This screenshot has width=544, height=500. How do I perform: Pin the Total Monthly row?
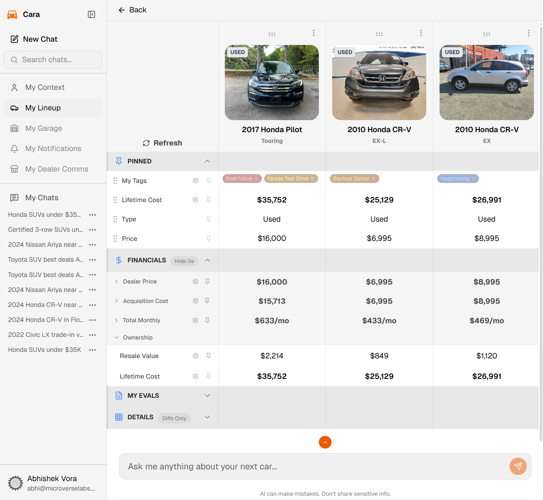tap(207, 320)
